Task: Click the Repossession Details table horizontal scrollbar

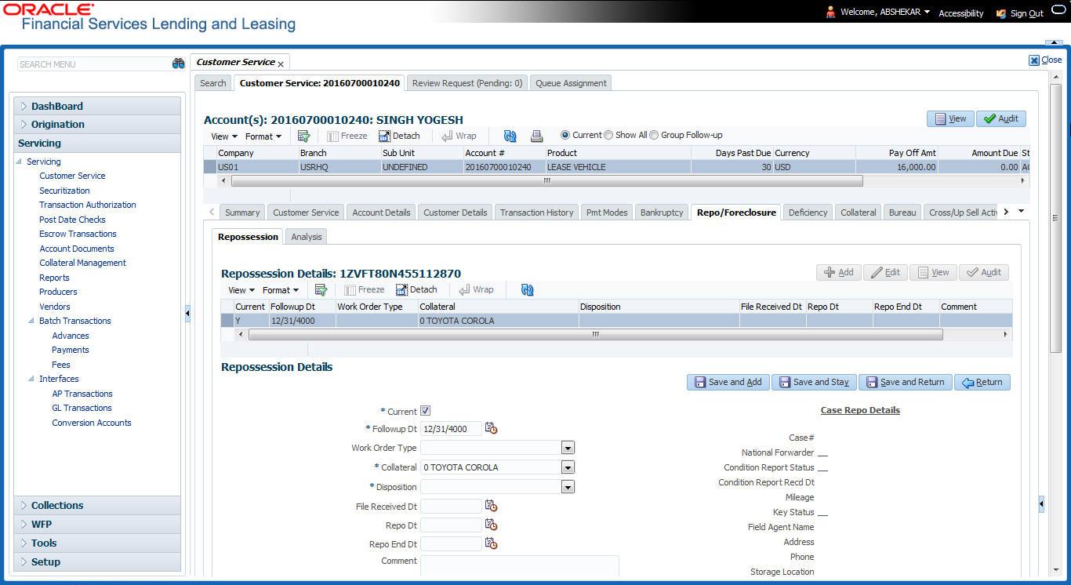Action: pyautogui.click(x=595, y=334)
